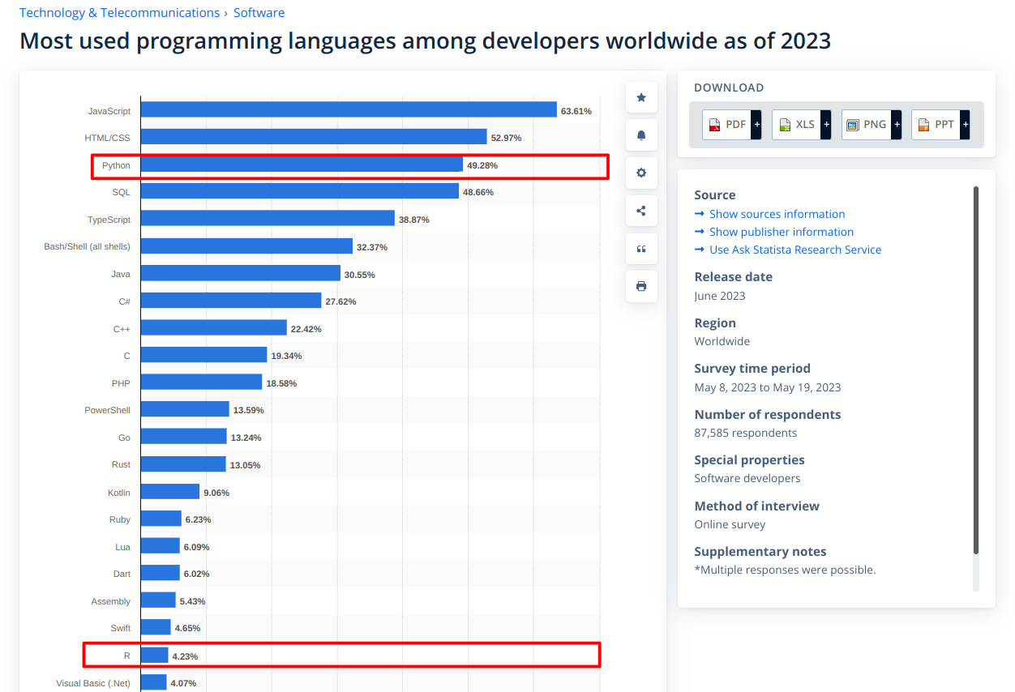This screenshot has width=1015, height=692.
Task: Expand XLS download options plus button
Action: pyautogui.click(x=826, y=125)
